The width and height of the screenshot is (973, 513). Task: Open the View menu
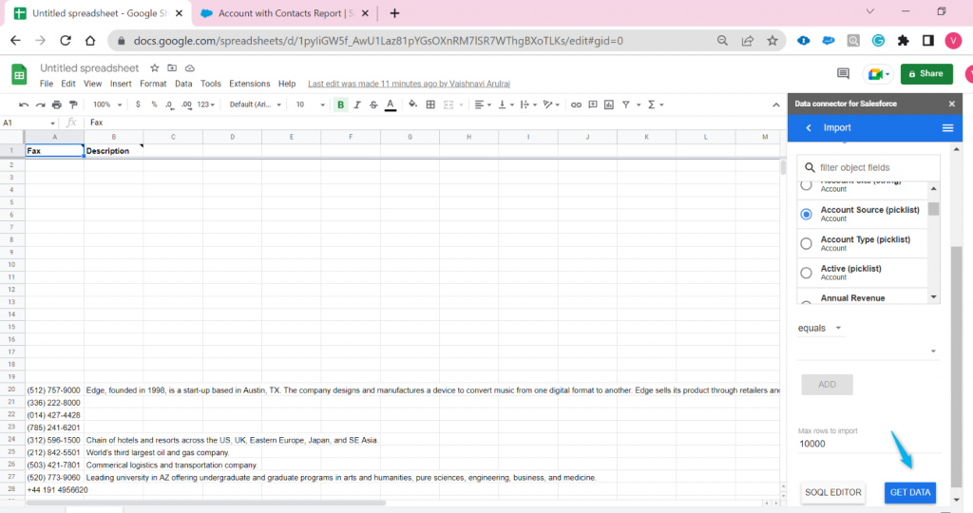[x=92, y=84]
